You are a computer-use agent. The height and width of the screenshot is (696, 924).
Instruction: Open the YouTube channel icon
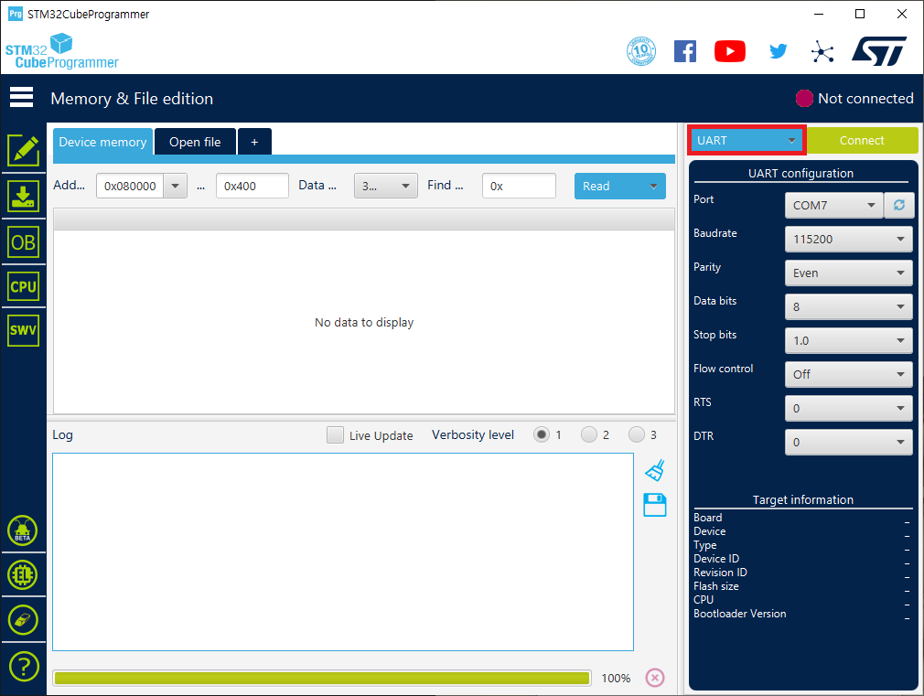tap(729, 51)
